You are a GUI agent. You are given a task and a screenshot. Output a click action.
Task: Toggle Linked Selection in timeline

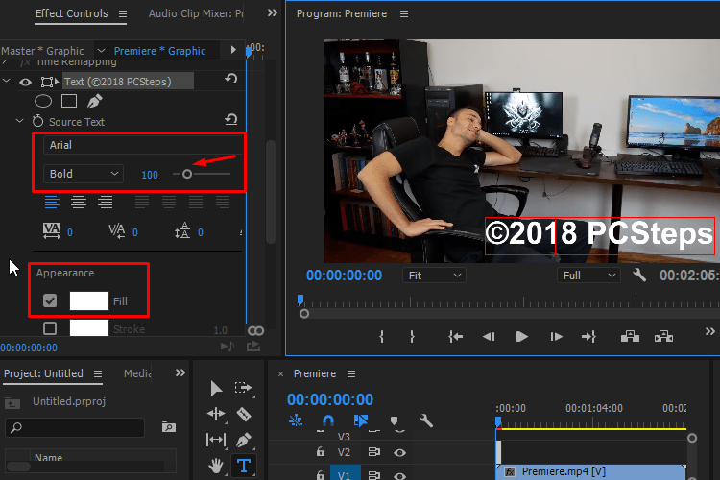[360, 420]
